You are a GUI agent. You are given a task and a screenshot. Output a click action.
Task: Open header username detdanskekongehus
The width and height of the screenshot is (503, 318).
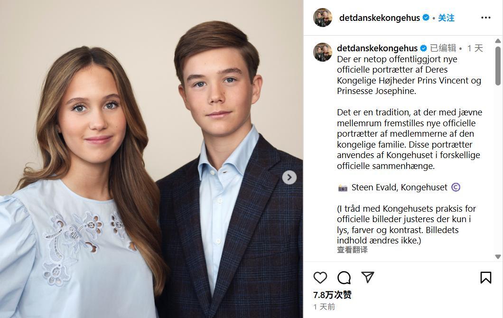click(x=380, y=18)
